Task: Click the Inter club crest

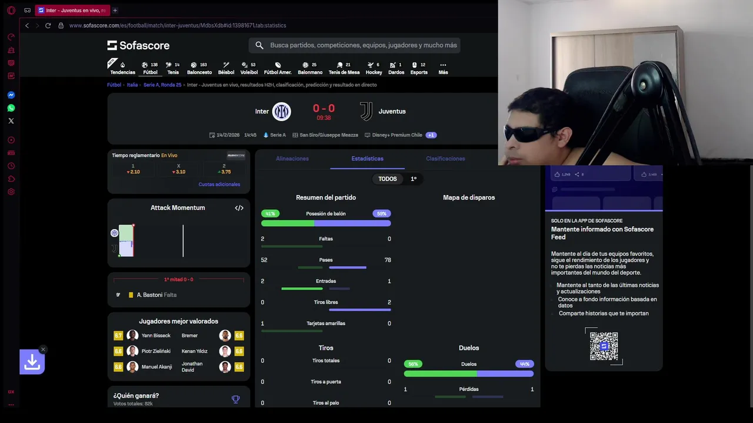Action: (281, 111)
